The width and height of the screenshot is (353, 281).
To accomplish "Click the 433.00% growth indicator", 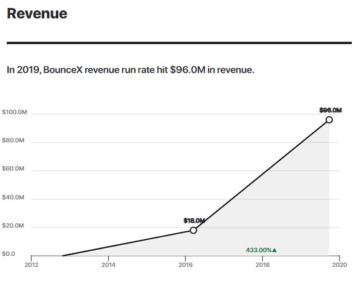I will (x=261, y=250).
